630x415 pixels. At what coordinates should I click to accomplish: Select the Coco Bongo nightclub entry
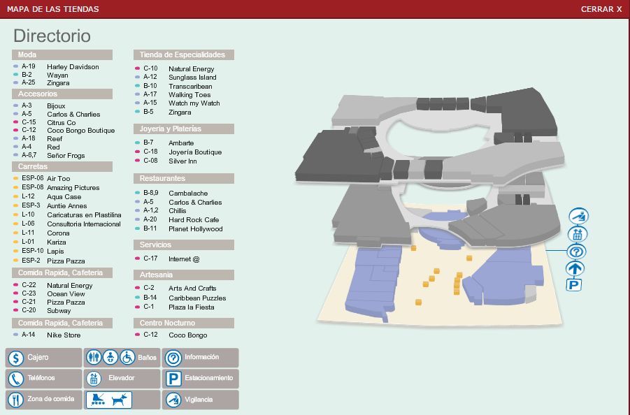[187, 335]
